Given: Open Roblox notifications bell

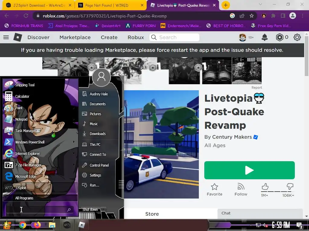Looking at the screenshot, I should 264,37.
